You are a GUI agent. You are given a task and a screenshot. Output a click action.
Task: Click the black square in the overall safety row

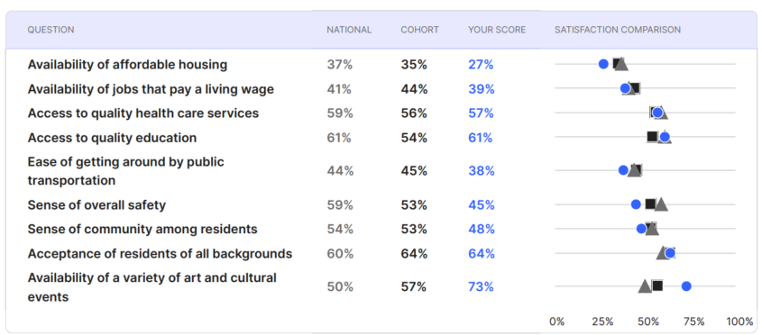(x=650, y=204)
